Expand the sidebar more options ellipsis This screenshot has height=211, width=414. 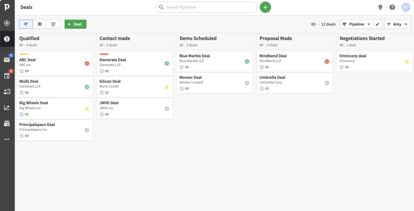click(x=7, y=139)
